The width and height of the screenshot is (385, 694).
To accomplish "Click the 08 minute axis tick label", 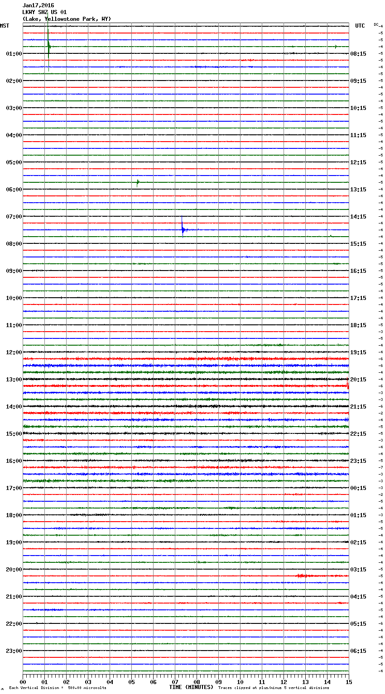I will coord(197,681).
